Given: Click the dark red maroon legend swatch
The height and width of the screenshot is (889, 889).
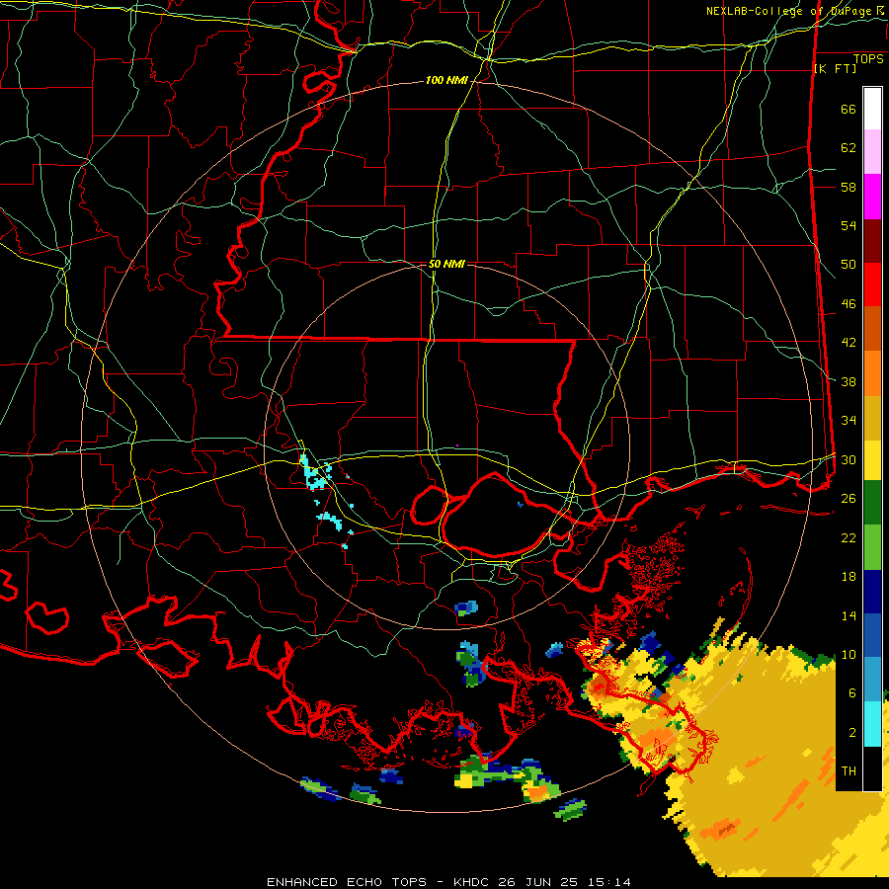Looking at the screenshot, I should tap(872, 242).
